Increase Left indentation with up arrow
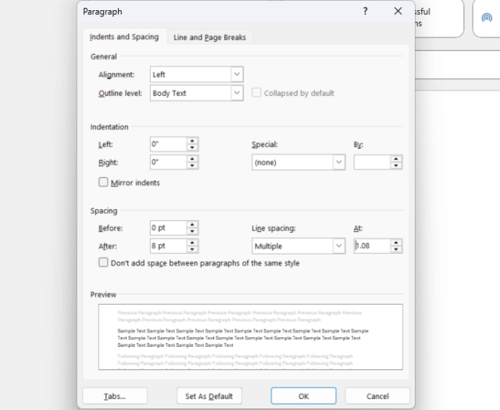Screen dimensions: 500x410 click(x=192, y=141)
